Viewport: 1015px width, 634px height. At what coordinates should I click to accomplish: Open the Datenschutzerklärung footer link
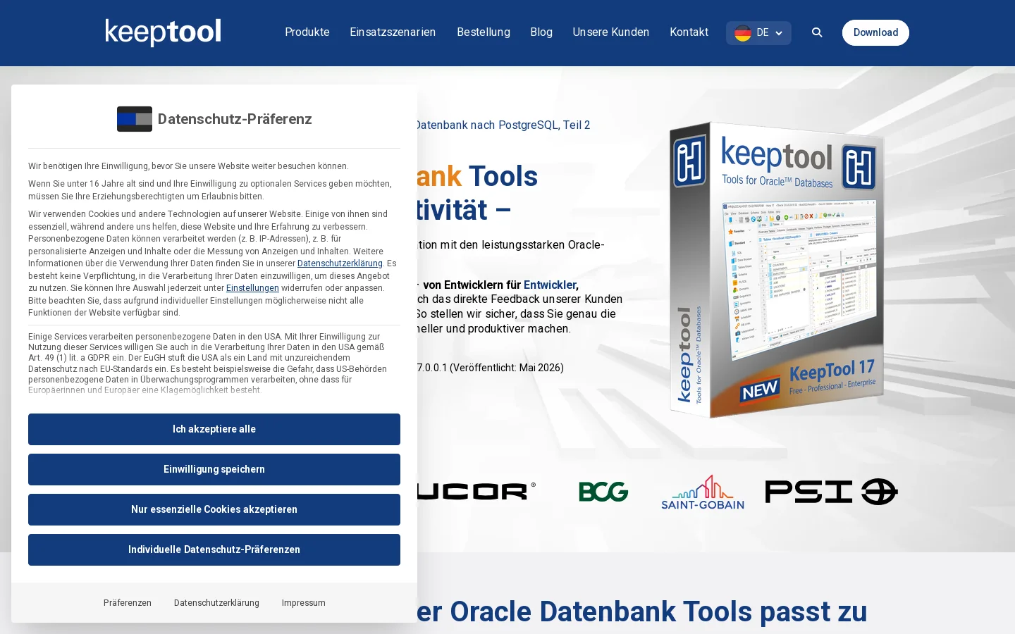pyautogui.click(x=216, y=603)
